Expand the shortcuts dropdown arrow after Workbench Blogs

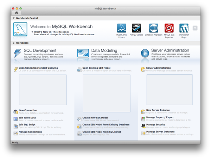pos(195,28)
